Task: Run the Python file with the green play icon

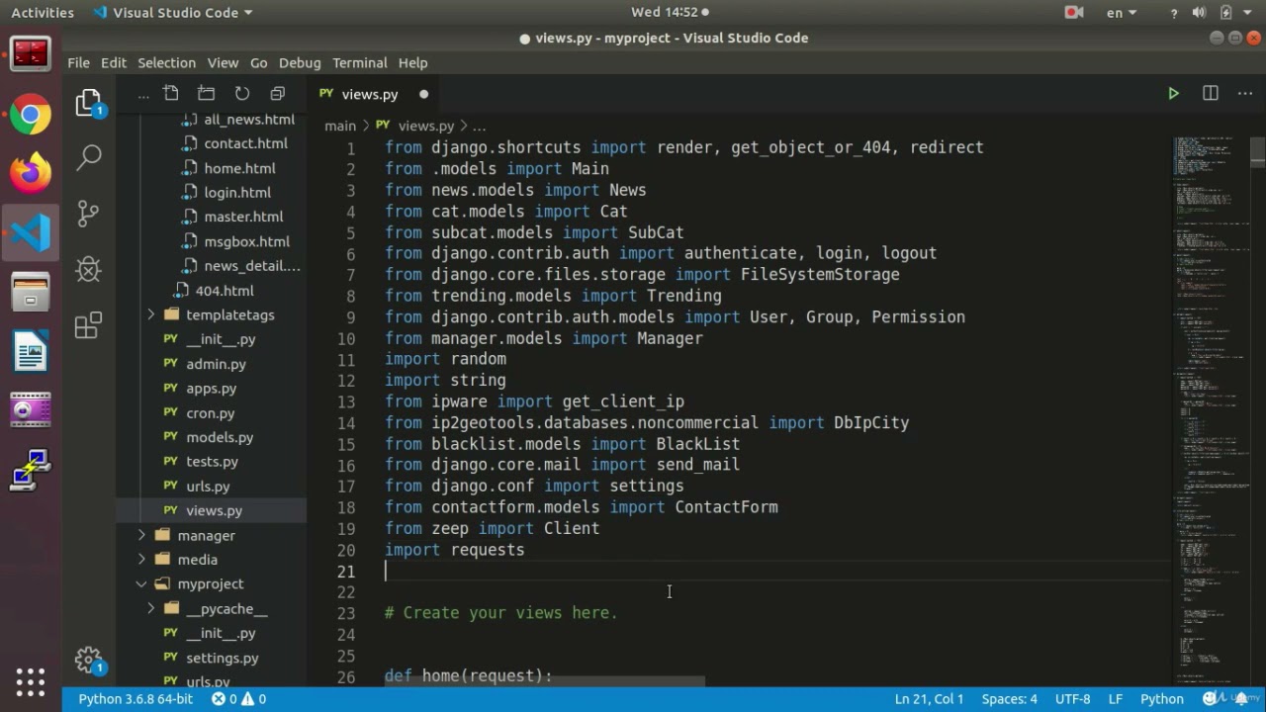Action: coord(1173,93)
